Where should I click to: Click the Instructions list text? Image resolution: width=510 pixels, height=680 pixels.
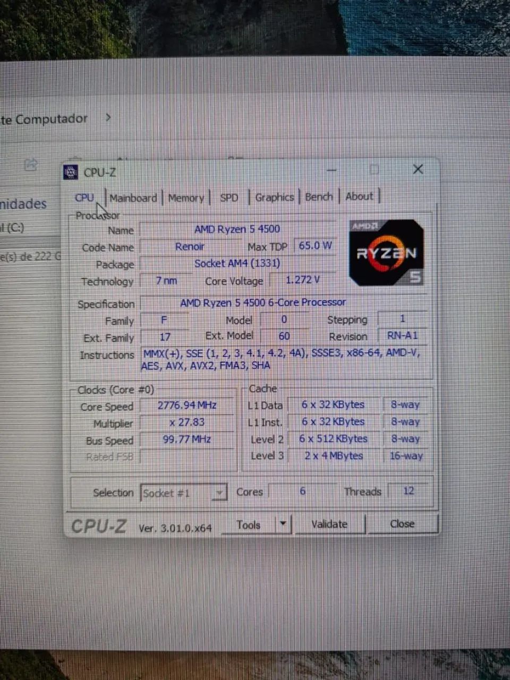282,359
